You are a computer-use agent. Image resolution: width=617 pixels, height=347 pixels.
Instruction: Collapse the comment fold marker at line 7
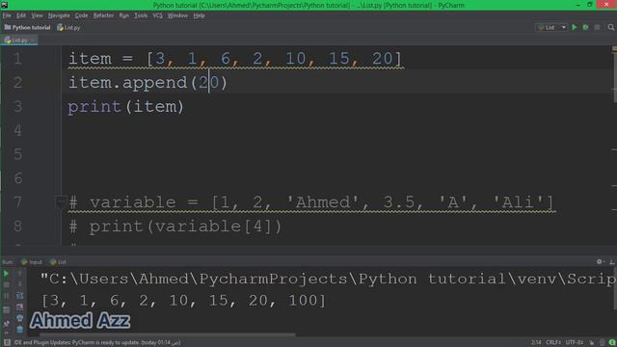point(61,202)
